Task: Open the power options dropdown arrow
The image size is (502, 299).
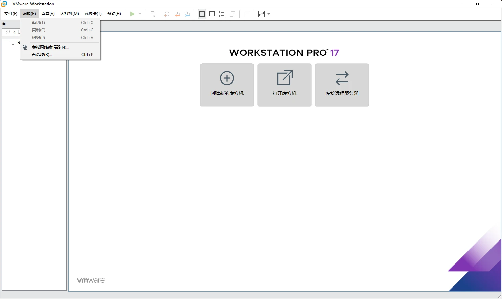Action: [140, 14]
